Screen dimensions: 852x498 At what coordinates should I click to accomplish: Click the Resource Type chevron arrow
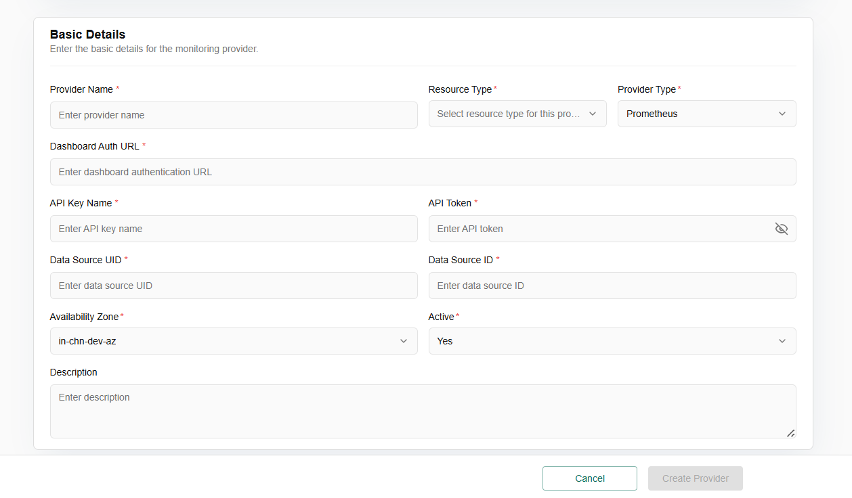coord(593,114)
